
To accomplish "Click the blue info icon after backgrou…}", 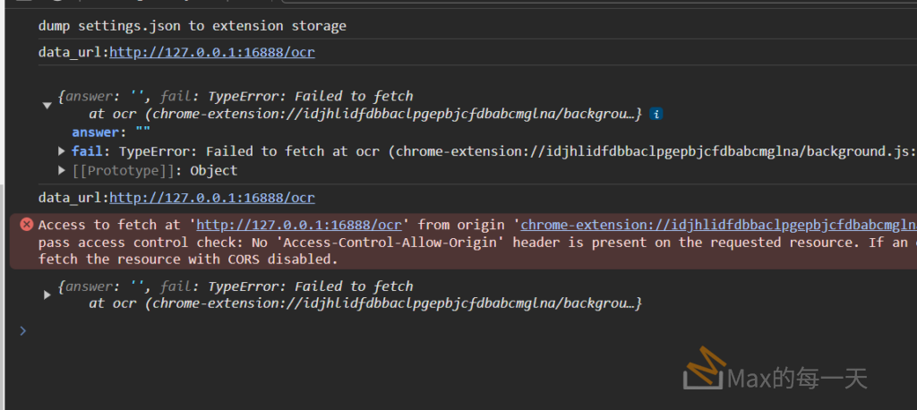I will [x=656, y=114].
